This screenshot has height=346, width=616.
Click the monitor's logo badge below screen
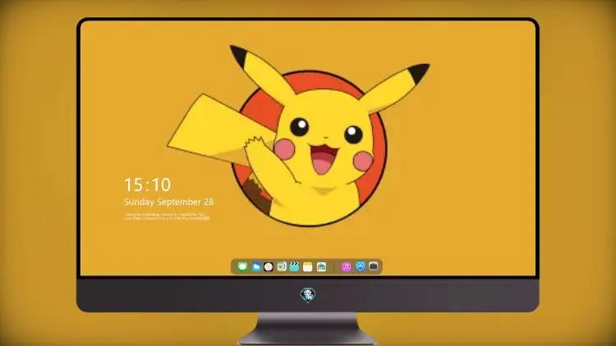coord(308,294)
